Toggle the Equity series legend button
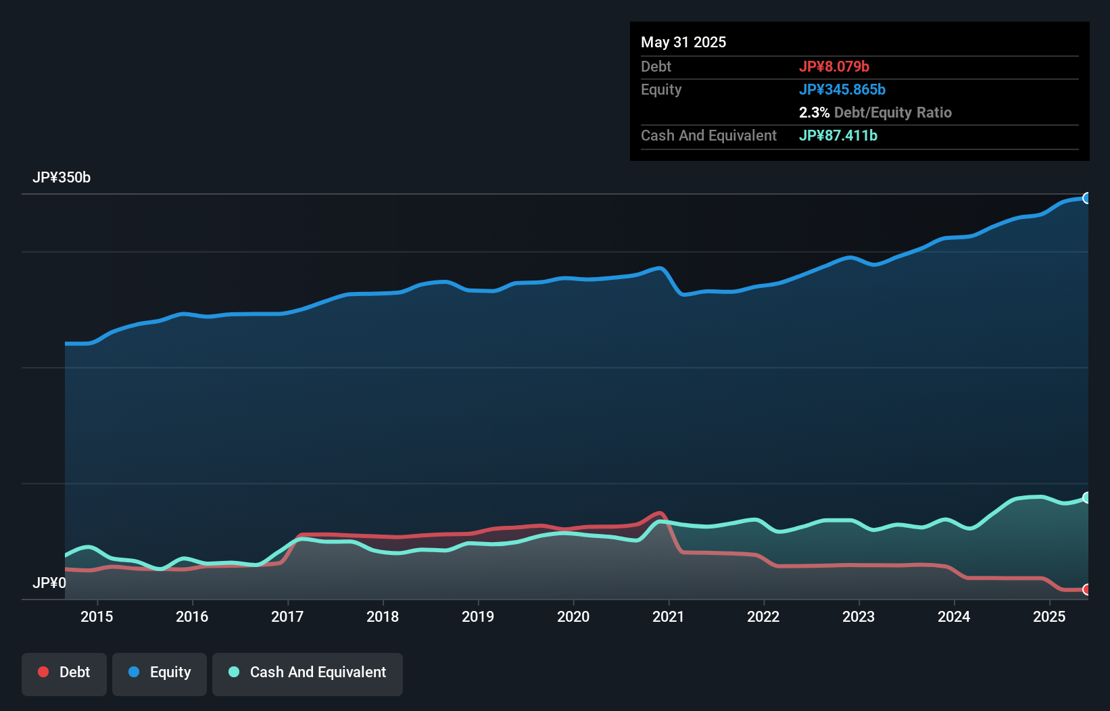The image size is (1110, 711). [160, 673]
